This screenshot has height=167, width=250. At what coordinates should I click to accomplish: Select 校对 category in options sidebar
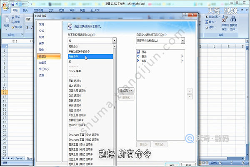point(49,37)
